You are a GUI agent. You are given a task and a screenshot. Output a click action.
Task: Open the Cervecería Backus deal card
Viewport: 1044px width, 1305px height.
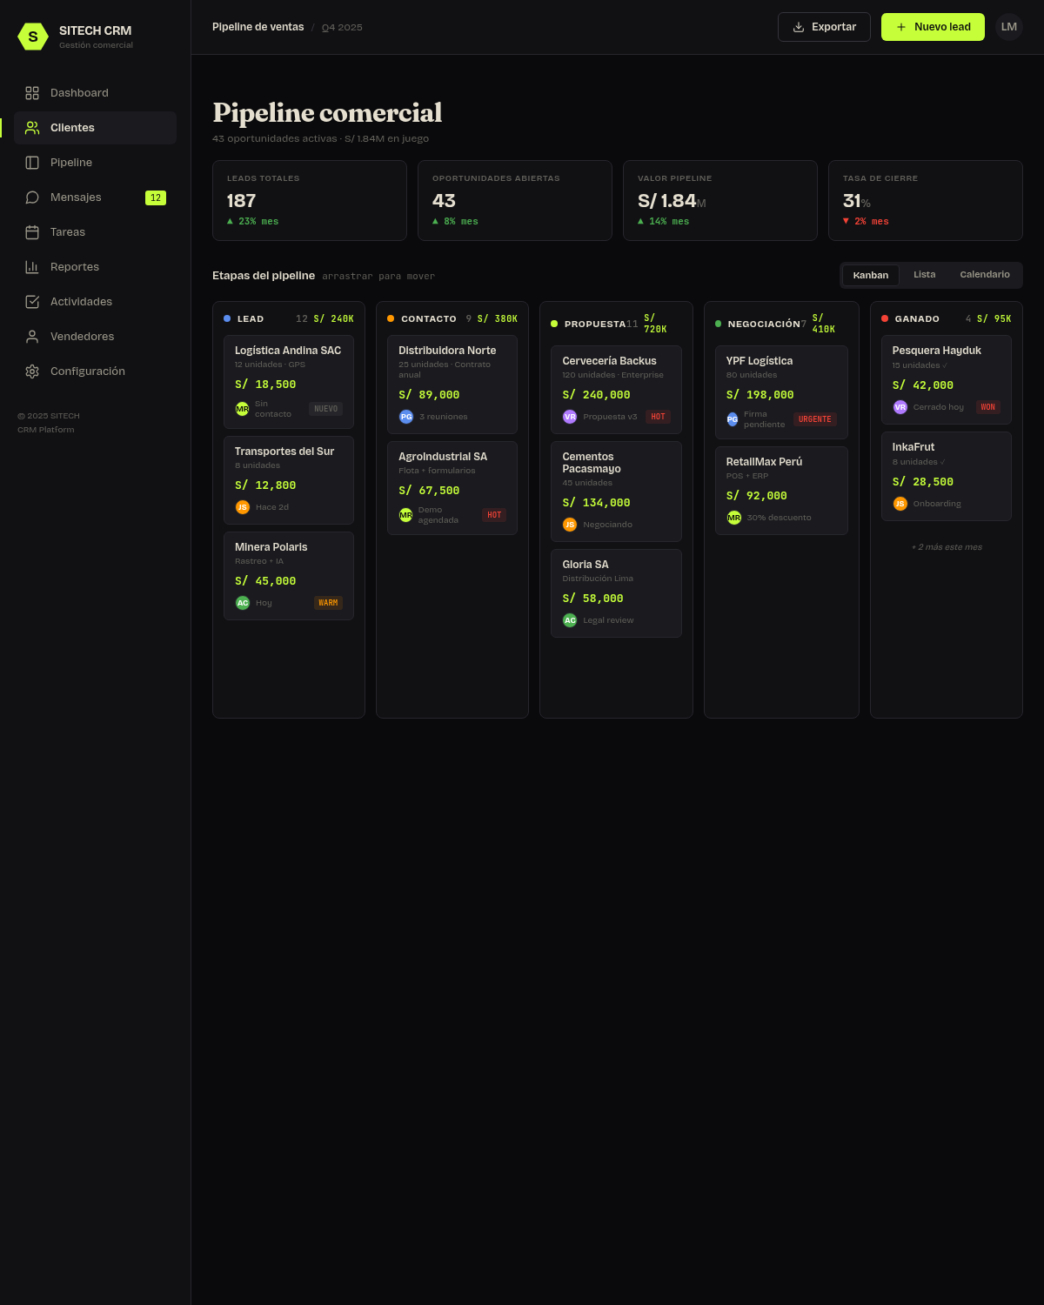[616, 390]
